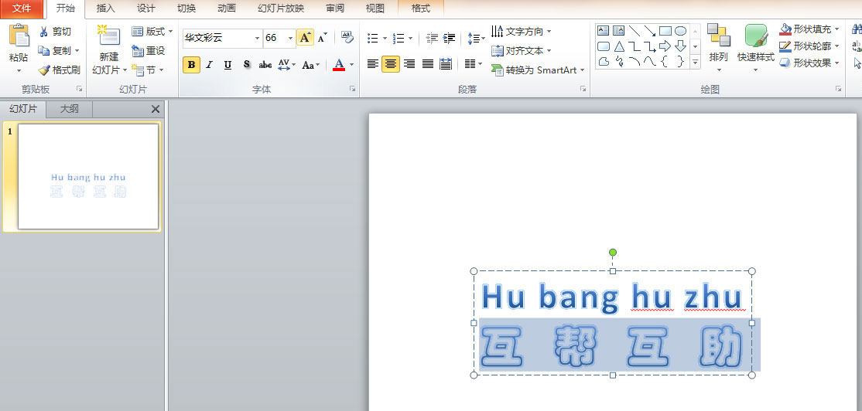Click Convert to SmartArt (转换为 SmartArt)

coord(538,70)
